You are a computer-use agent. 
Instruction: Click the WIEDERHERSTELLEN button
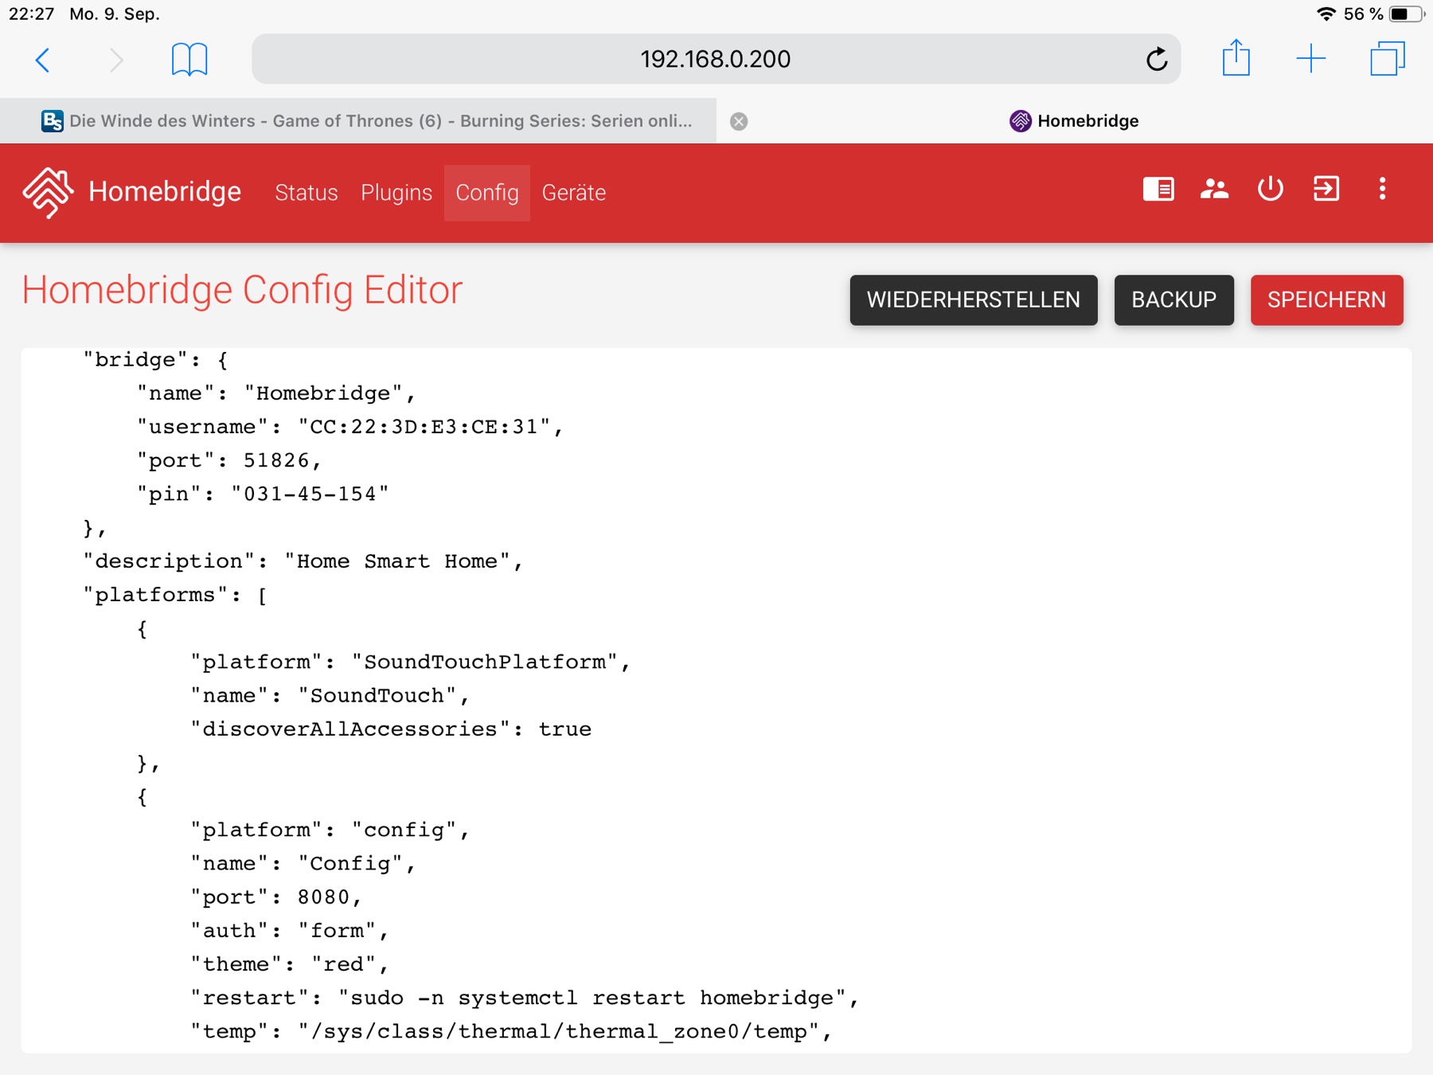coord(973,300)
